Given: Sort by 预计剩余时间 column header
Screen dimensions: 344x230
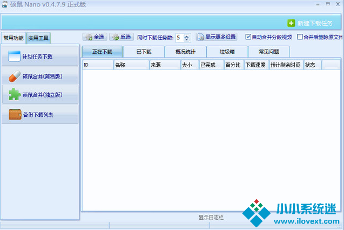Looking at the screenshot, I should pyautogui.click(x=287, y=65).
